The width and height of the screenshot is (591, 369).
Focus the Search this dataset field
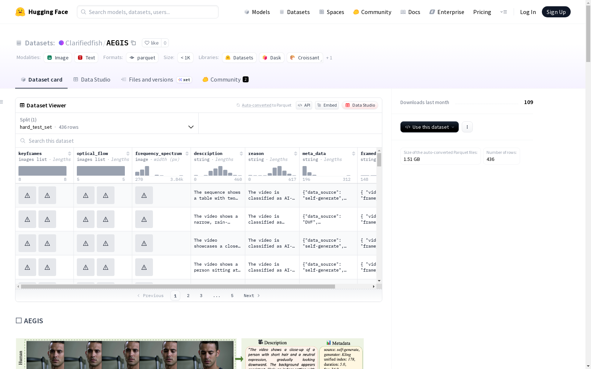(199, 141)
